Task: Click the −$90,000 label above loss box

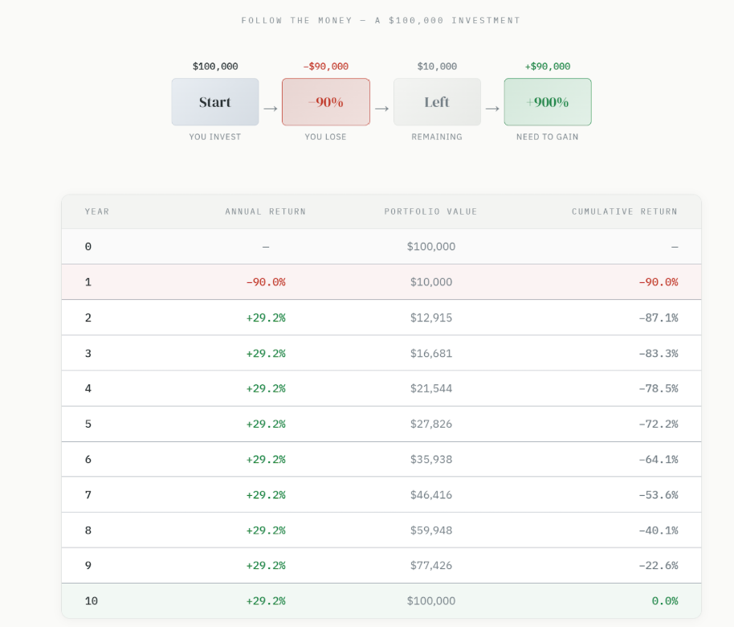Action: tap(325, 67)
